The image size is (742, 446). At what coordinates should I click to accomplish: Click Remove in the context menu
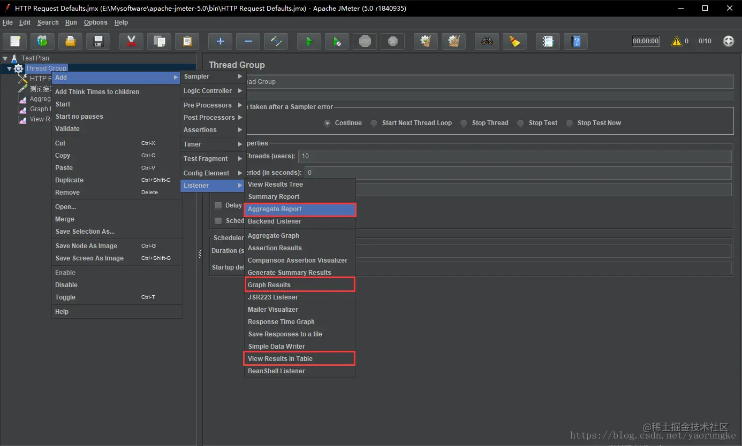(x=117, y=193)
